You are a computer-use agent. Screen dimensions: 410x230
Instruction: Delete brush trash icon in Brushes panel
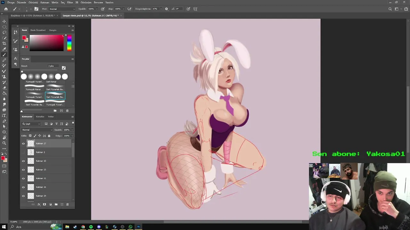67,111
